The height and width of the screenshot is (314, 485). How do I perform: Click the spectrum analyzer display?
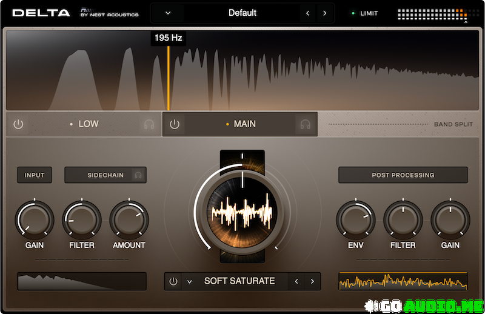(242, 70)
